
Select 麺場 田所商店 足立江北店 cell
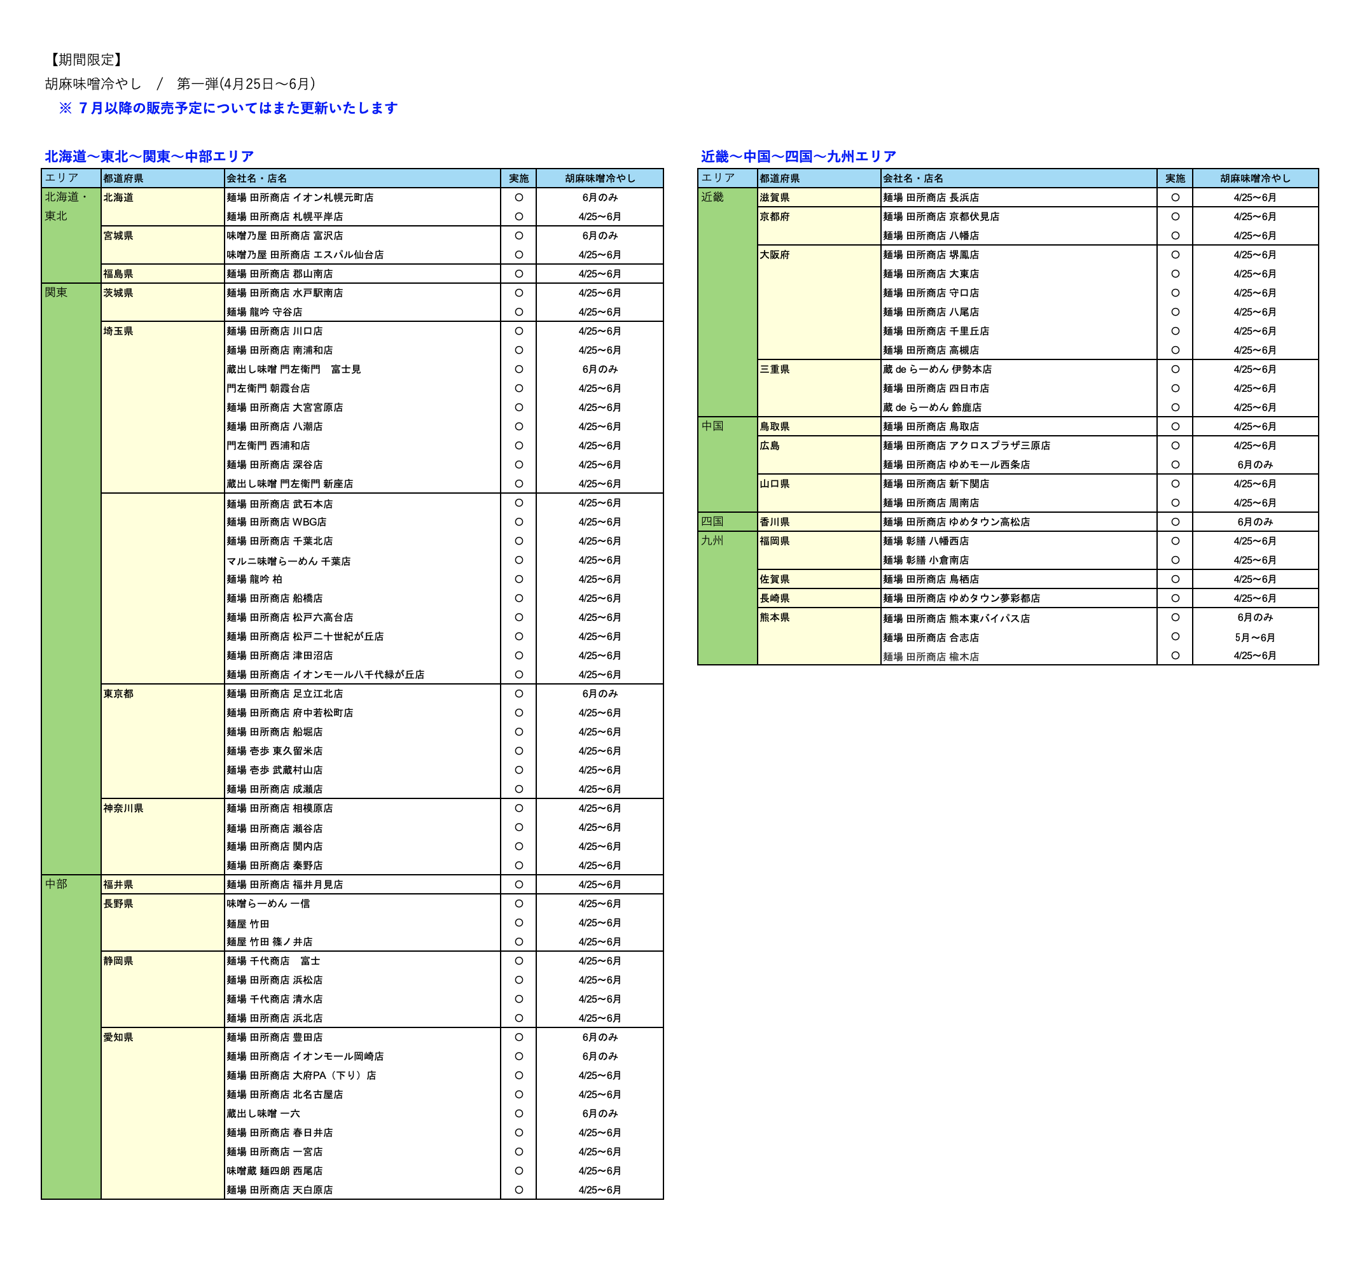click(363, 693)
